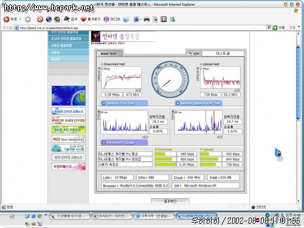Click the Go (이동) button beside address bar
Image resolution: width=304 pixels, height=228 pixels.
tap(278, 27)
